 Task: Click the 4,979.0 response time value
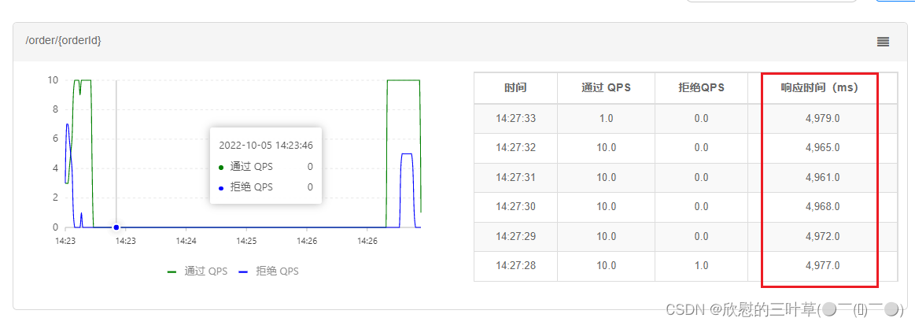tap(823, 119)
